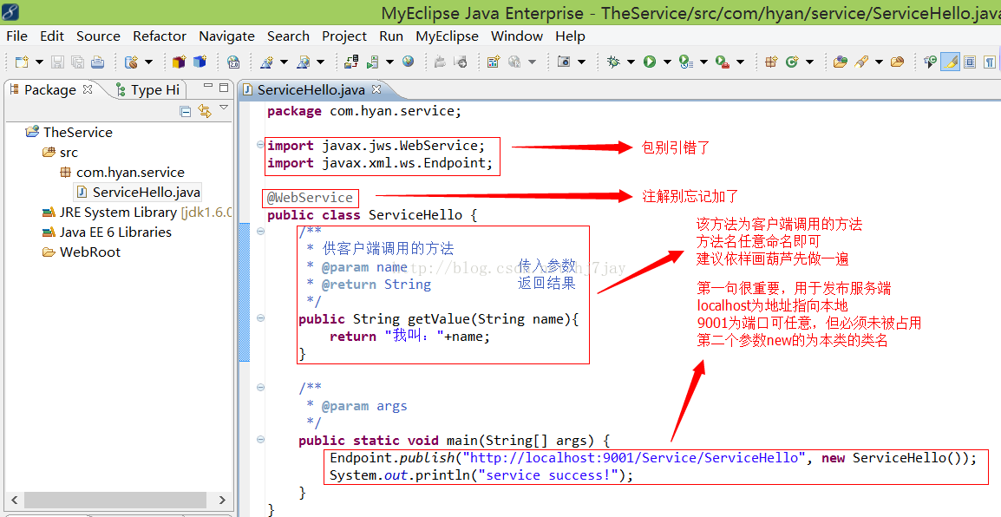
Task: Toggle Show Whitespace Characters pilcrow icon
Action: point(990,62)
